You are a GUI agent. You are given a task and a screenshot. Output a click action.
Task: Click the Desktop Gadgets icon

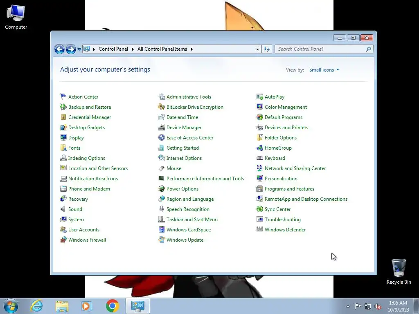pyautogui.click(x=63, y=128)
